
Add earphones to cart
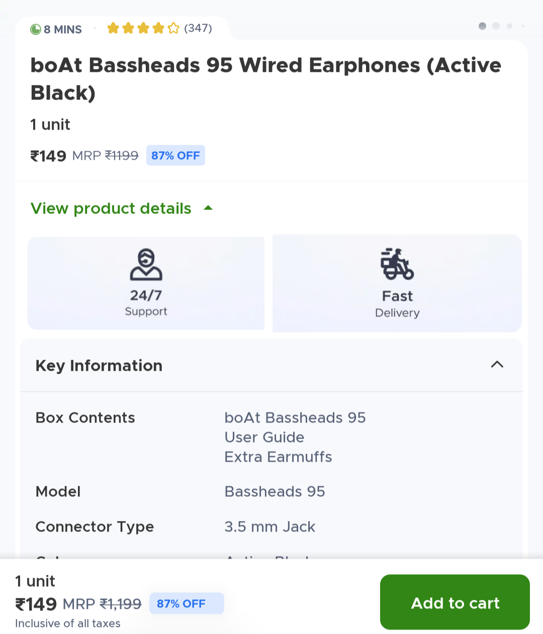pos(455,602)
